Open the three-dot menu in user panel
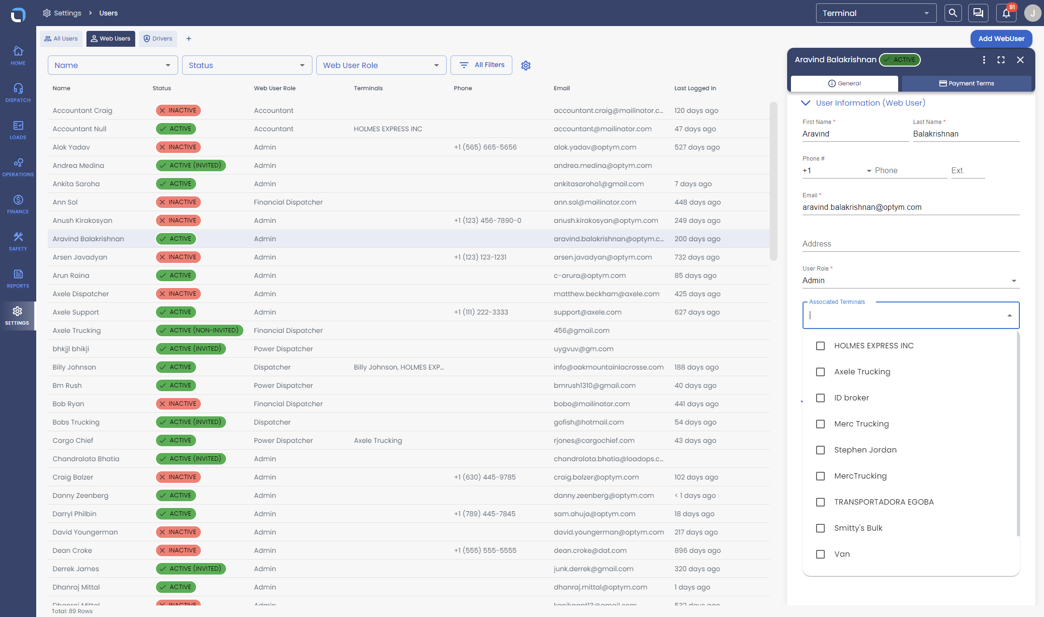Viewport: 1044px width, 617px height. (984, 60)
